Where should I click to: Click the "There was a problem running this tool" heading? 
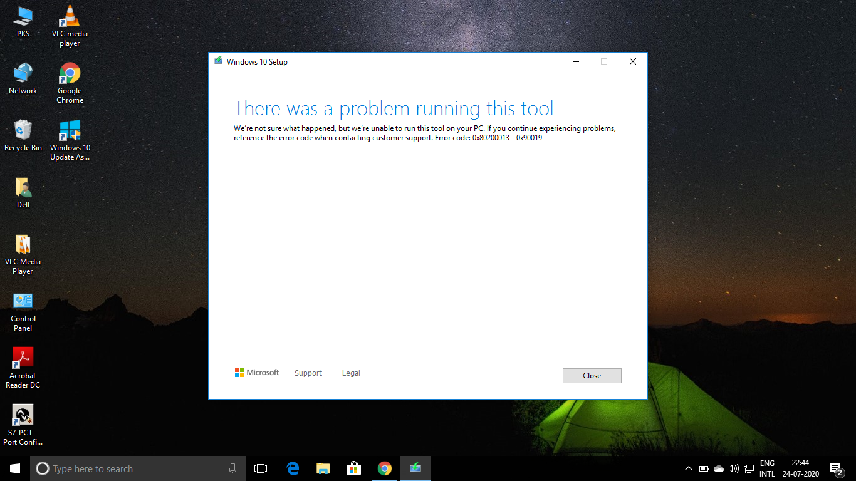[x=394, y=108]
